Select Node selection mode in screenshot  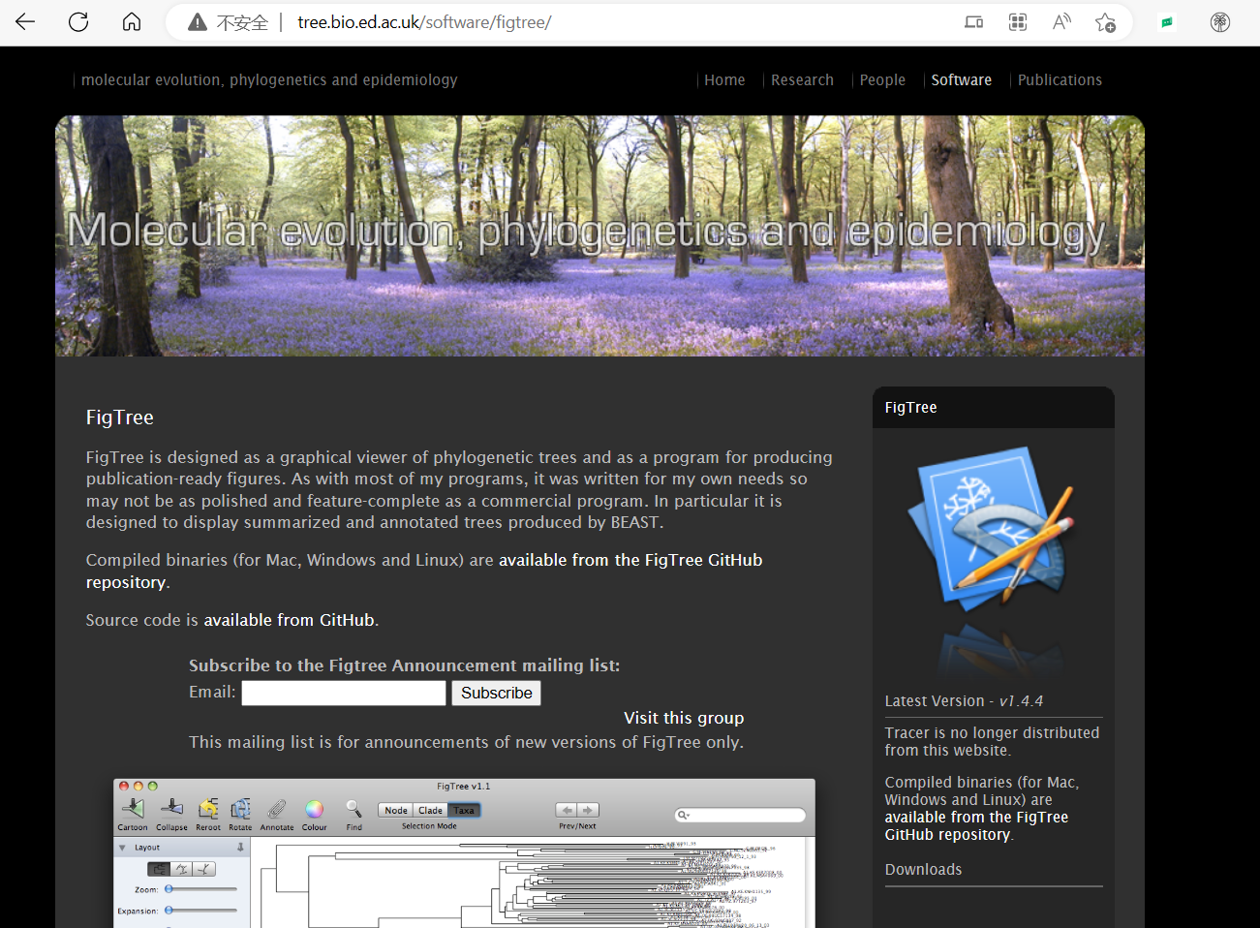tap(396, 811)
